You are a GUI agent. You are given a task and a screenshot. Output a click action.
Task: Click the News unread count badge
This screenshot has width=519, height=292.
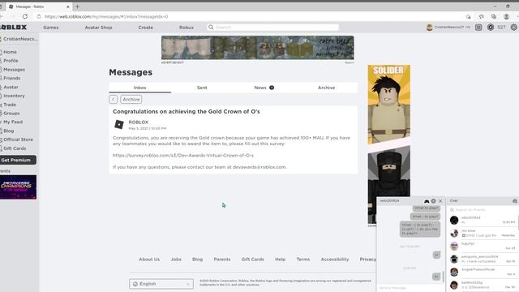[x=272, y=88]
